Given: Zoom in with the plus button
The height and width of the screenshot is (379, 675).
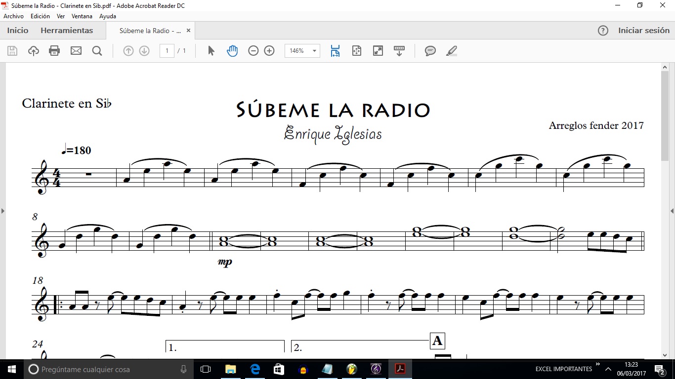Looking at the screenshot, I should (269, 51).
